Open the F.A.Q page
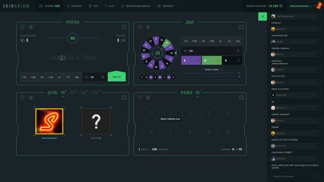This screenshot has width=324, height=182. click(x=109, y=6)
